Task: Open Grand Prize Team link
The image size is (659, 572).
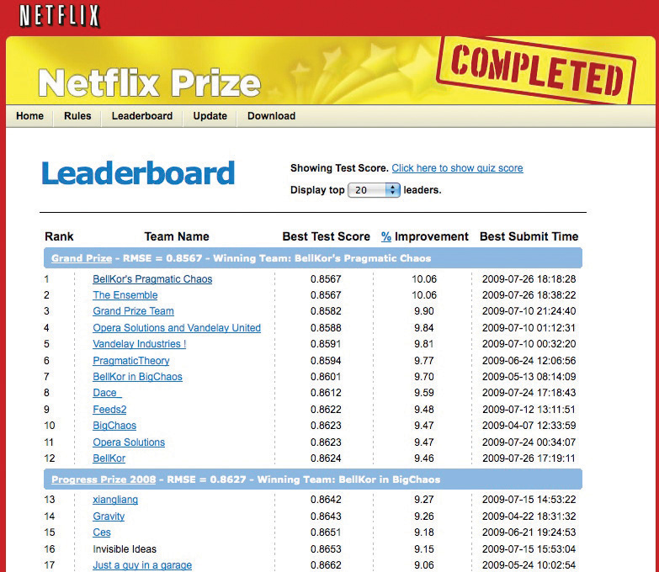Action: coord(133,311)
